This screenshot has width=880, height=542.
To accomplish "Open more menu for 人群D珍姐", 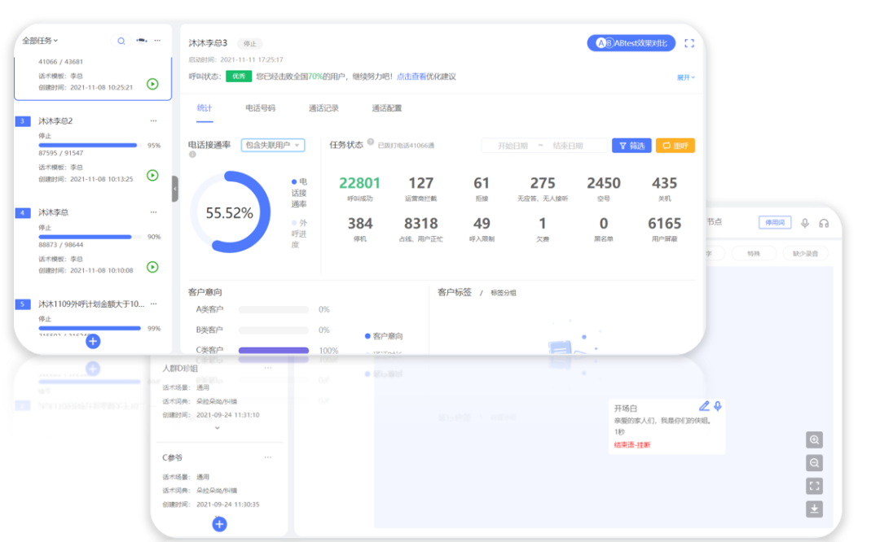I will pyautogui.click(x=268, y=368).
